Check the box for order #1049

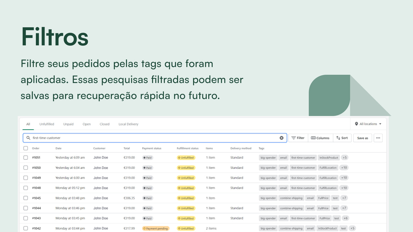[x=26, y=178]
